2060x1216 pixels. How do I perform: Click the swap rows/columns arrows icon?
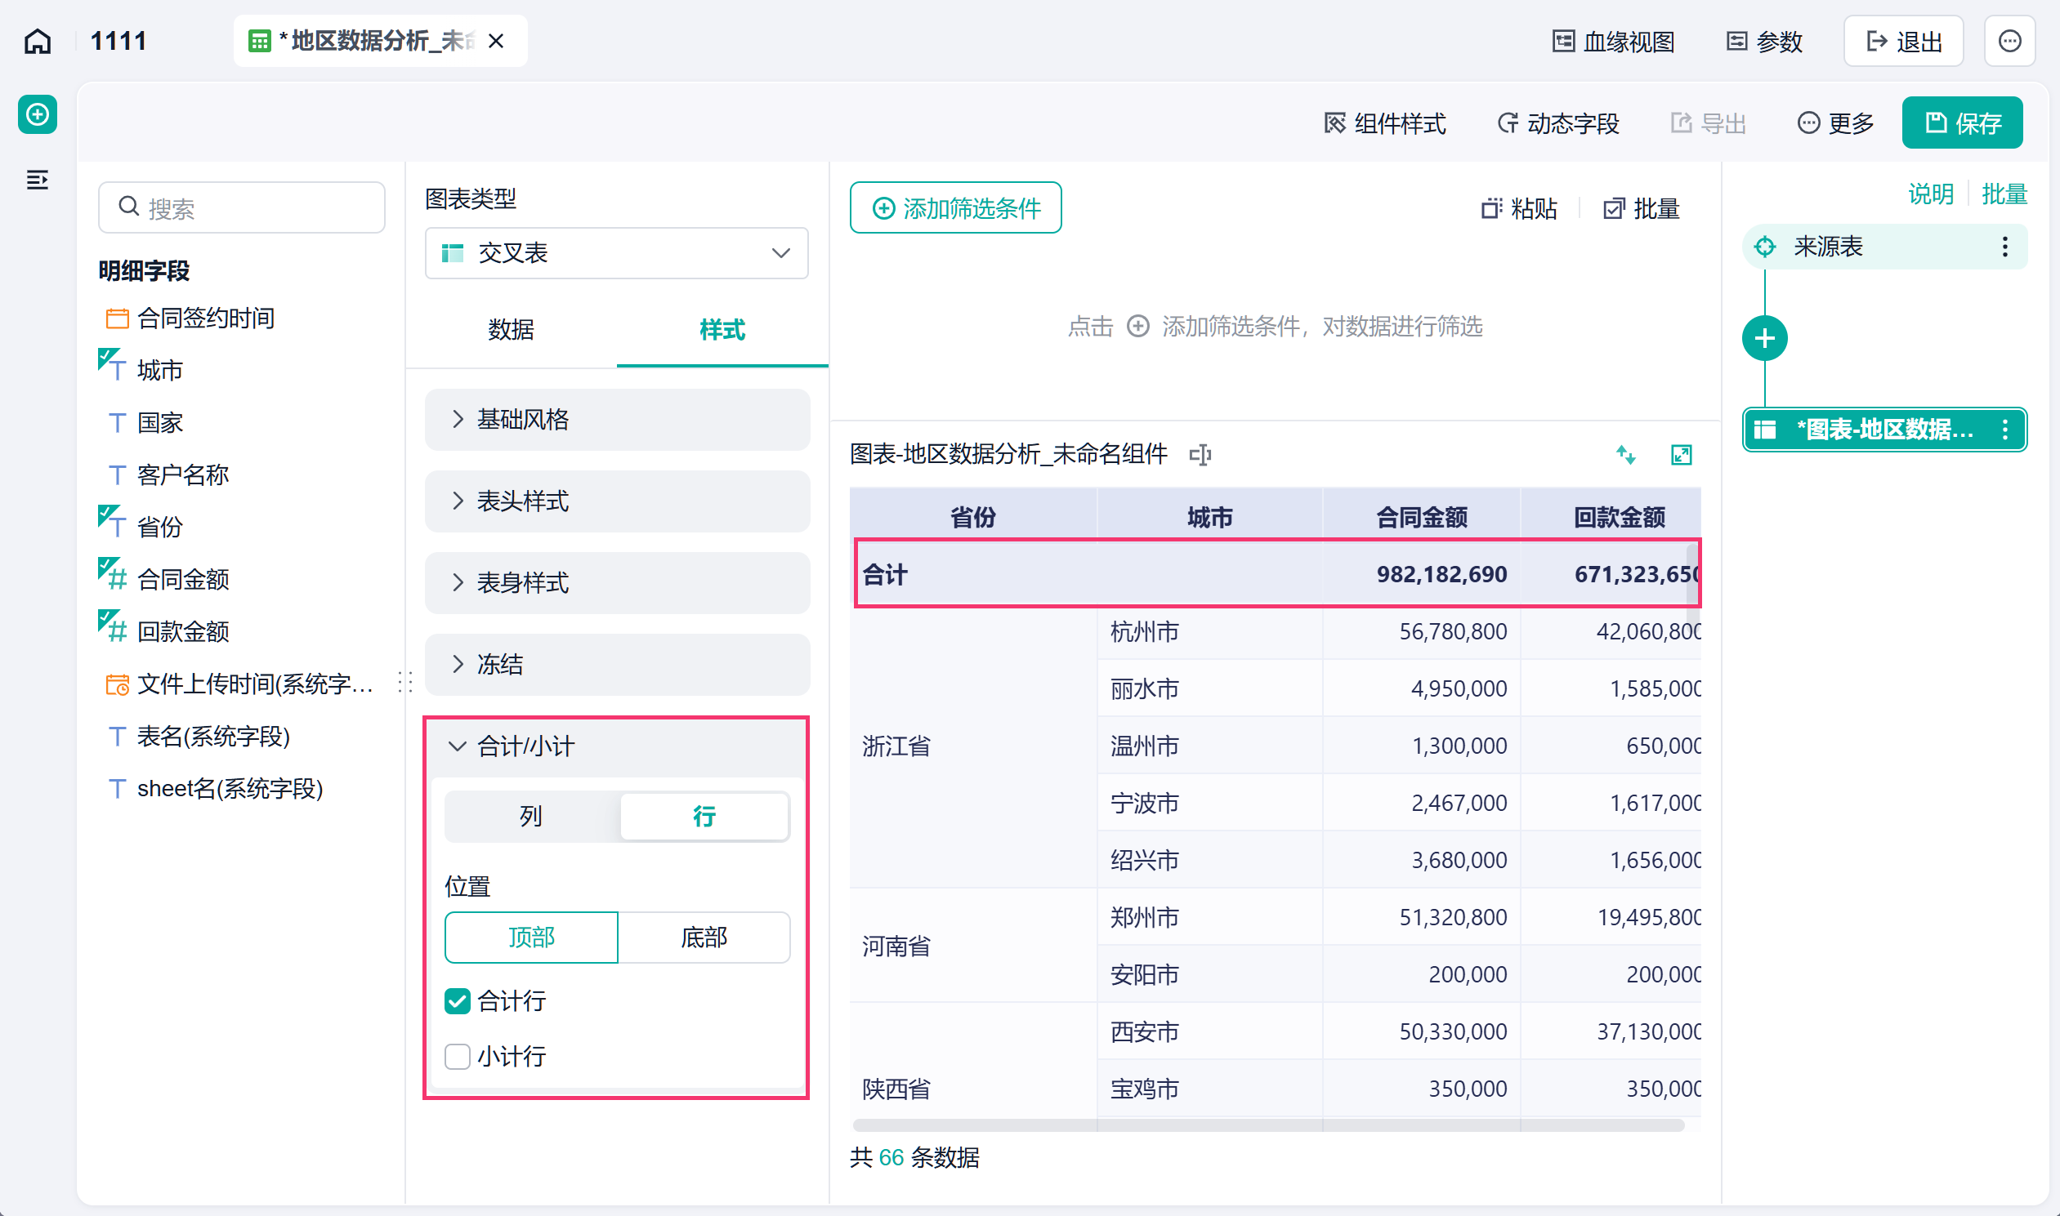pos(1625,455)
